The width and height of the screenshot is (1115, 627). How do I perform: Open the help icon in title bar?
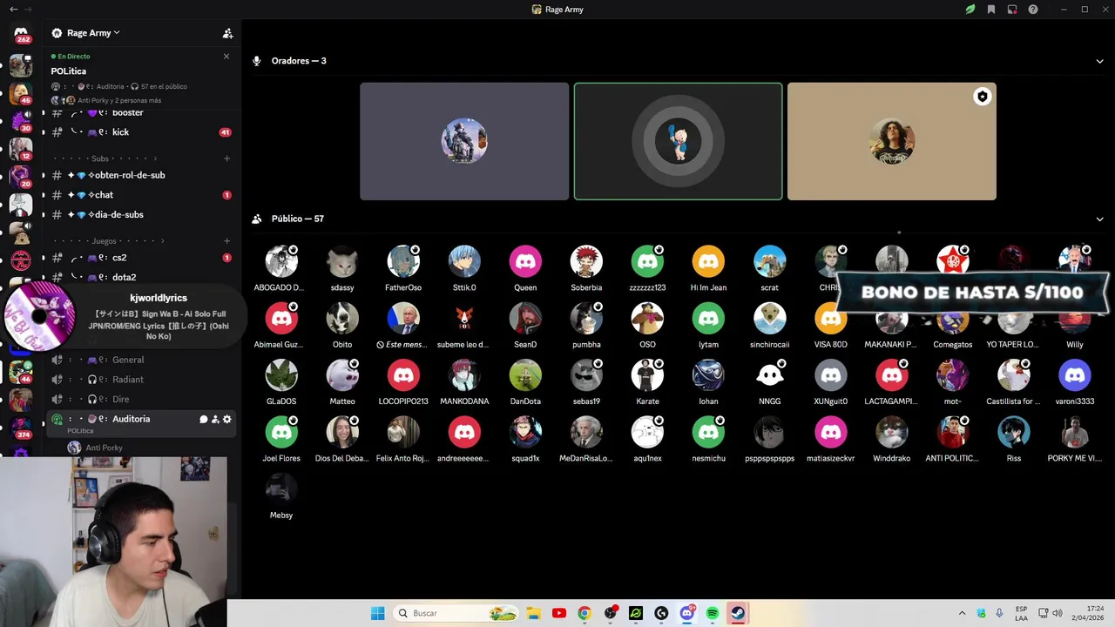pos(1033,10)
